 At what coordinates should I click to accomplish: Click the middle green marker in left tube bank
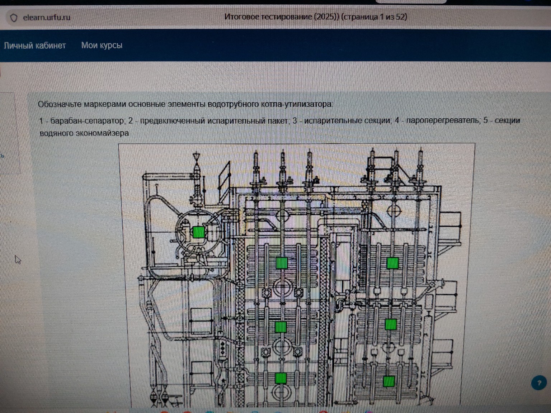(281, 327)
